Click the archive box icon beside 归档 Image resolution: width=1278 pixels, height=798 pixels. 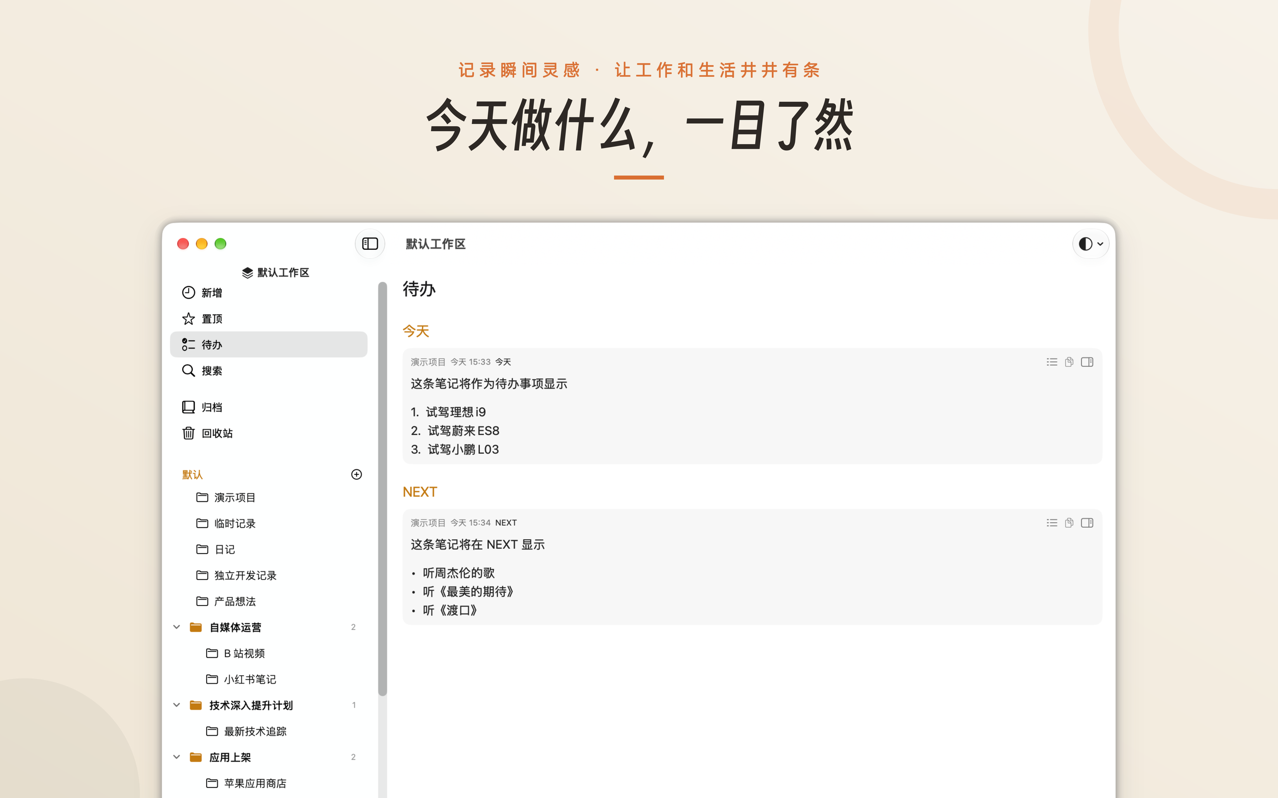point(189,407)
